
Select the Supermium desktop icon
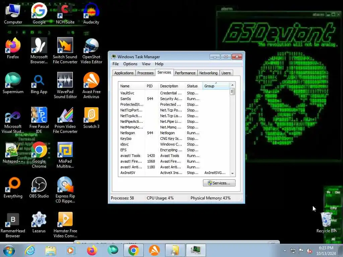point(13,83)
